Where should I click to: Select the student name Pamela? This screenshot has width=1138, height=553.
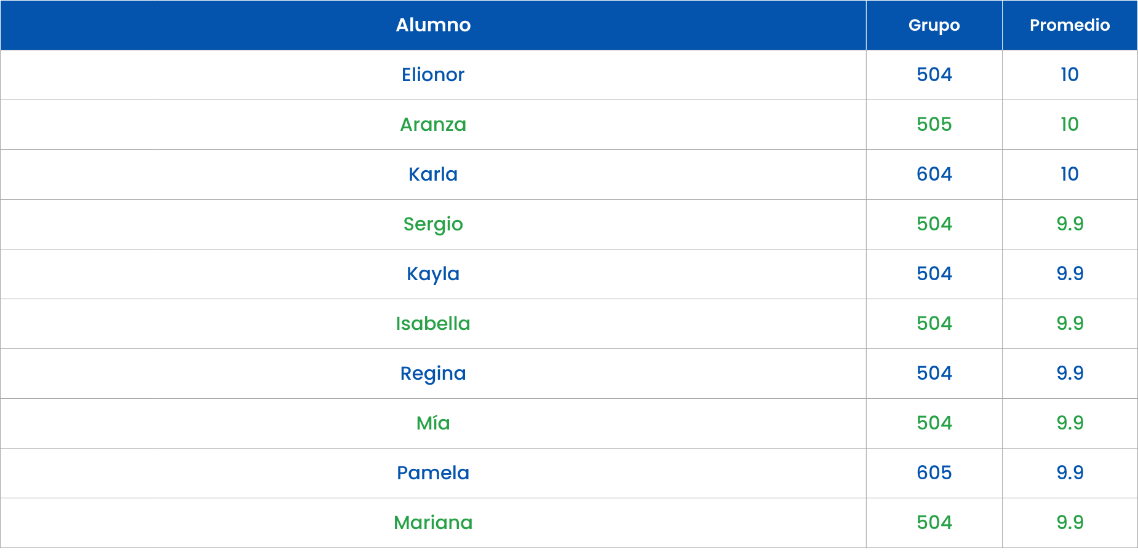coord(433,473)
